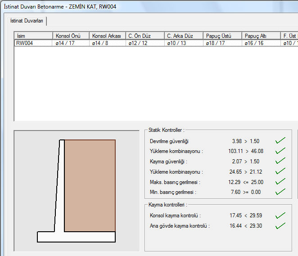
Task: Click the green checkmark for Kayma güvenliği
Action: [280, 161]
